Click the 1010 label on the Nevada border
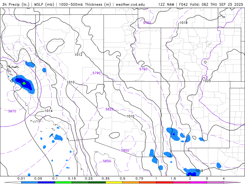 [71, 82]
